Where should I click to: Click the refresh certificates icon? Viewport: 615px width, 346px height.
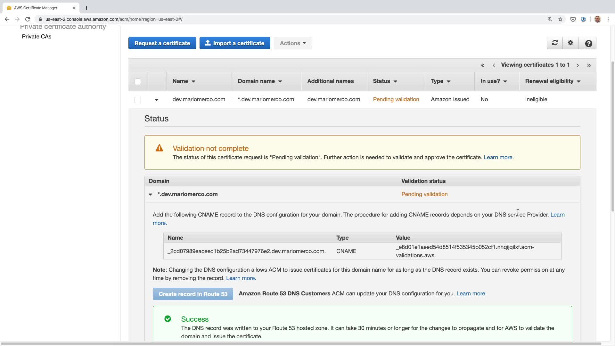pyautogui.click(x=555, y=43)
